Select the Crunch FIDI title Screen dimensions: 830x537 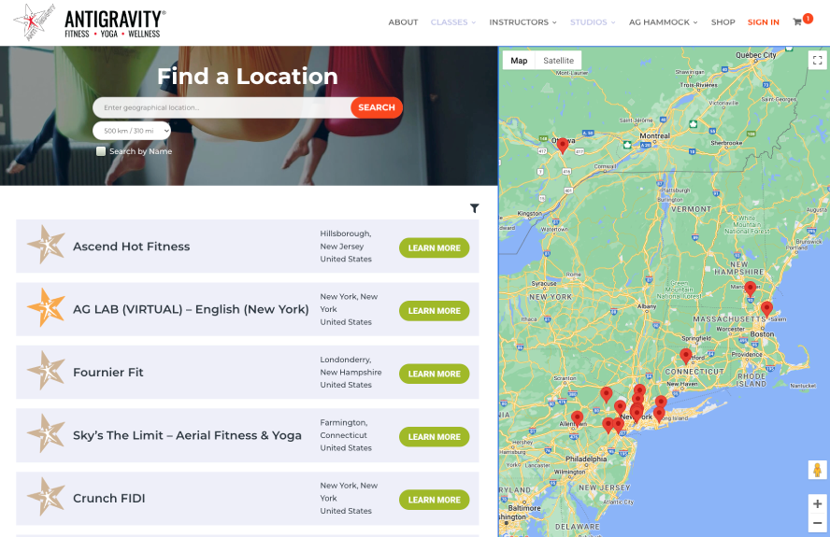109,499
